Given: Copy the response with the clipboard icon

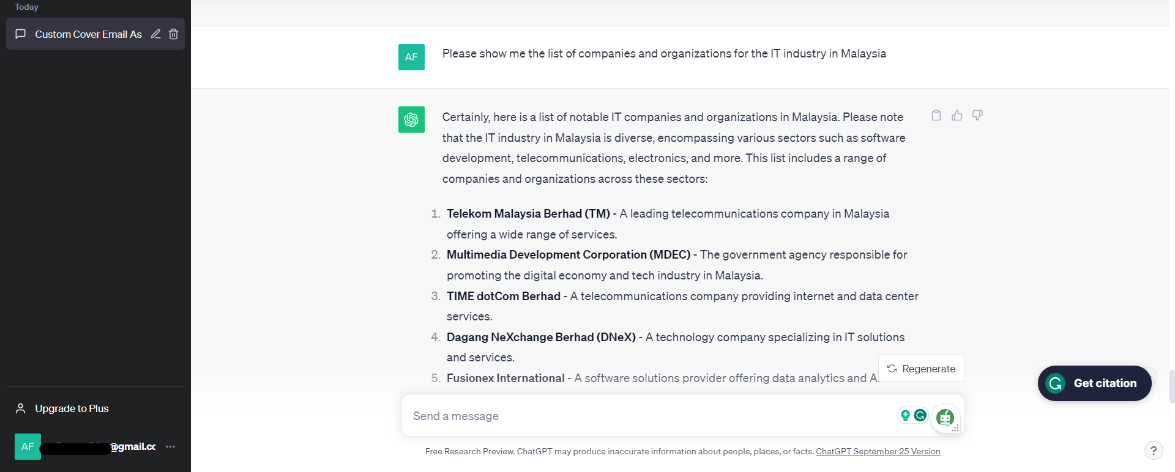Looking at the screenshot, I should [936, 116].
